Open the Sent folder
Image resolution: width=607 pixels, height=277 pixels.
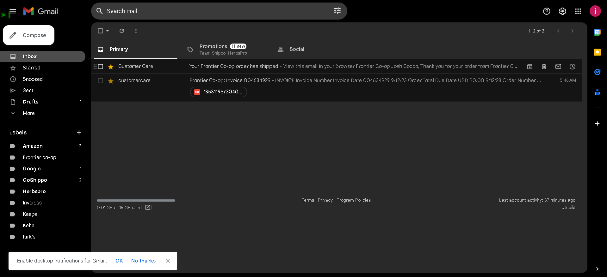(x=43, y=91)
